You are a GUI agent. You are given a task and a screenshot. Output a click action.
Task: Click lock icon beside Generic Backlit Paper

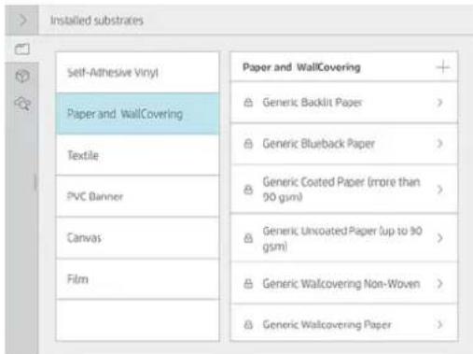[x=248, y=103]
